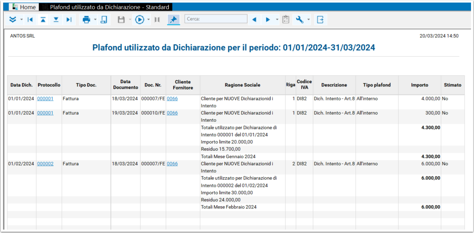Open dropdown arrow beside the save icon
474x233 pixels.
pyautogui.click(x=130, y=20)
